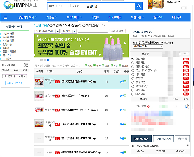194x157 pixels.
Task: Increase quantity with stepper up arrow
Action: [x=189, y=105]
